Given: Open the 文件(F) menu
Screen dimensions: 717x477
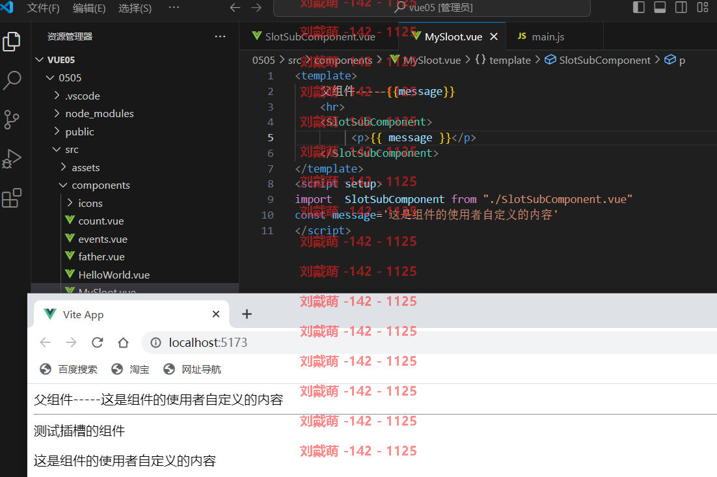Looking at the screenshot, I should (43, 8).
